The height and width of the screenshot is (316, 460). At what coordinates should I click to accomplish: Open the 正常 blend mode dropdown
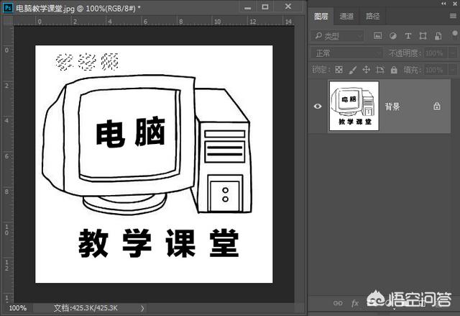[x=346, y=53]
